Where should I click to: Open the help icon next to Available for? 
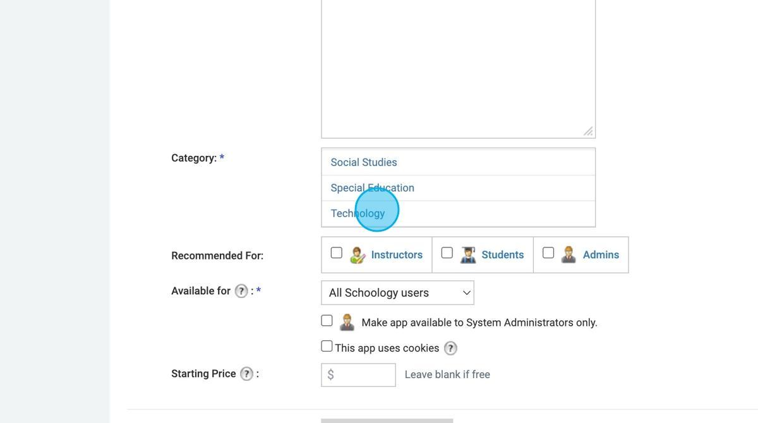pos(241,290)
